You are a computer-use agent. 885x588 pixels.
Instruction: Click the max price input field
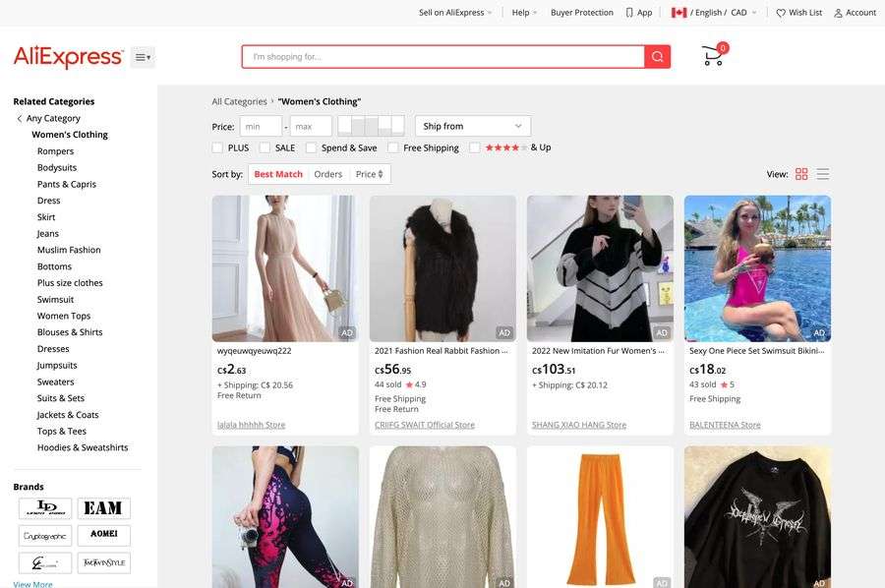[311, 127]
